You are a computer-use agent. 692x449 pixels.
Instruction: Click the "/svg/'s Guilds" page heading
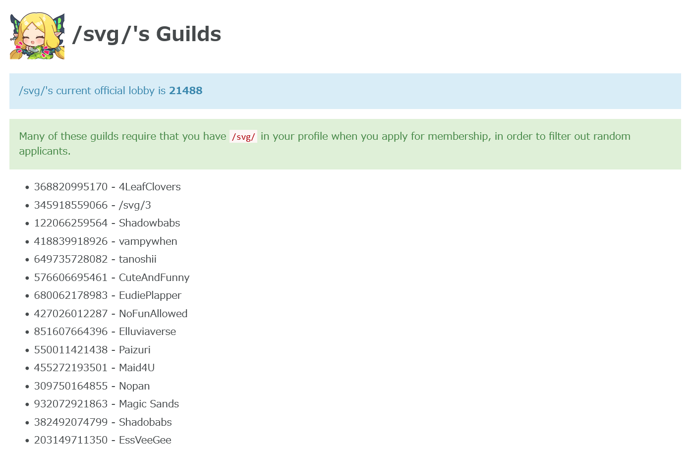(x=147, y=34)
